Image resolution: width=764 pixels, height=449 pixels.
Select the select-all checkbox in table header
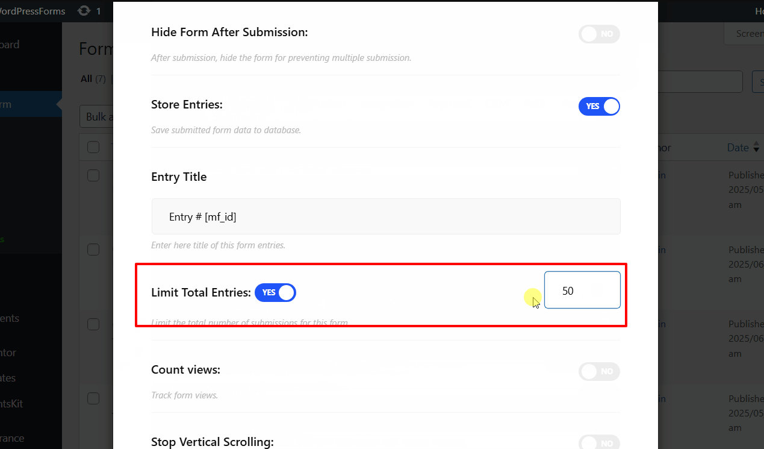coord(93,146)
